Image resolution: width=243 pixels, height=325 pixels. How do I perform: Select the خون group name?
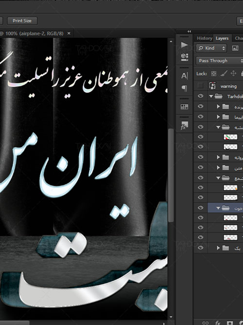tap(239, 209)
